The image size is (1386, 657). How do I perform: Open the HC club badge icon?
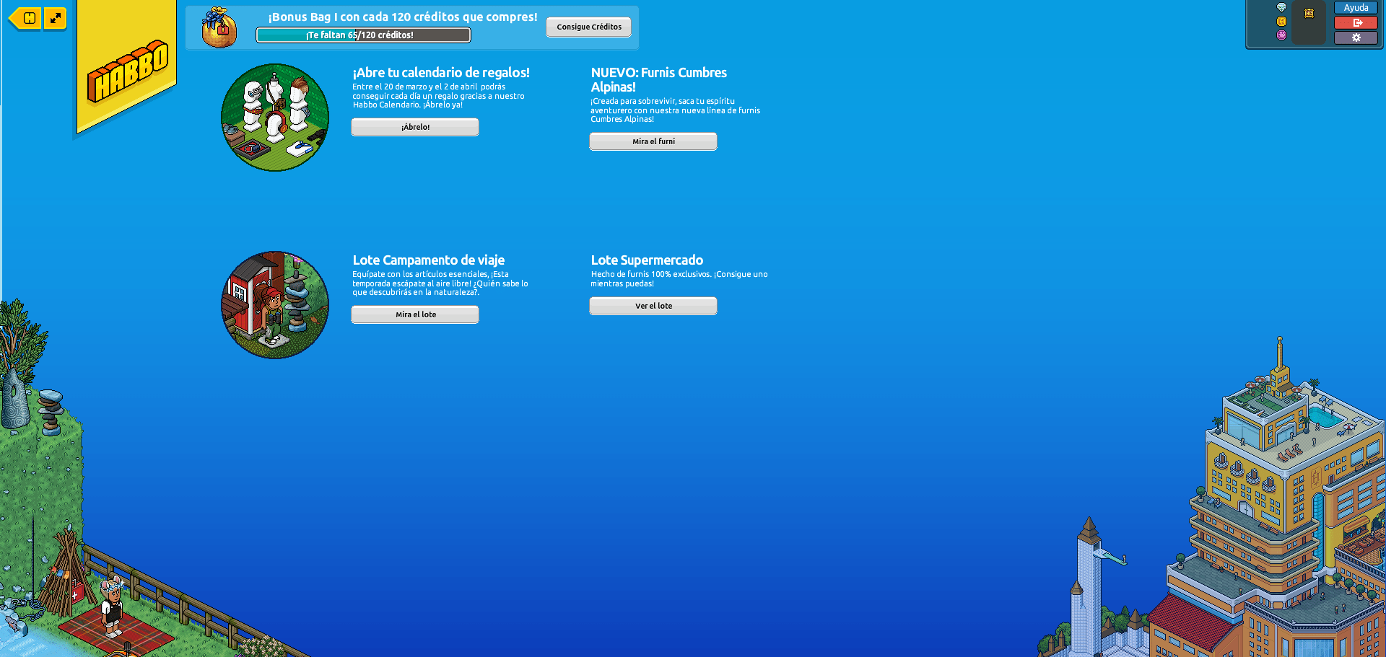coord(1309,13)
